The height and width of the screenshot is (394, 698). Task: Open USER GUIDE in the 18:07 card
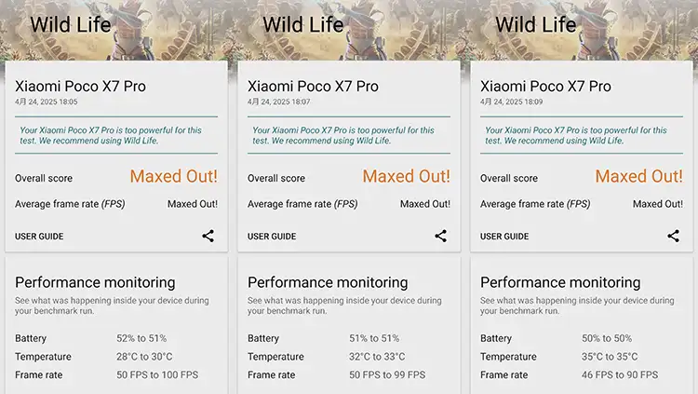tap(272, 237)
